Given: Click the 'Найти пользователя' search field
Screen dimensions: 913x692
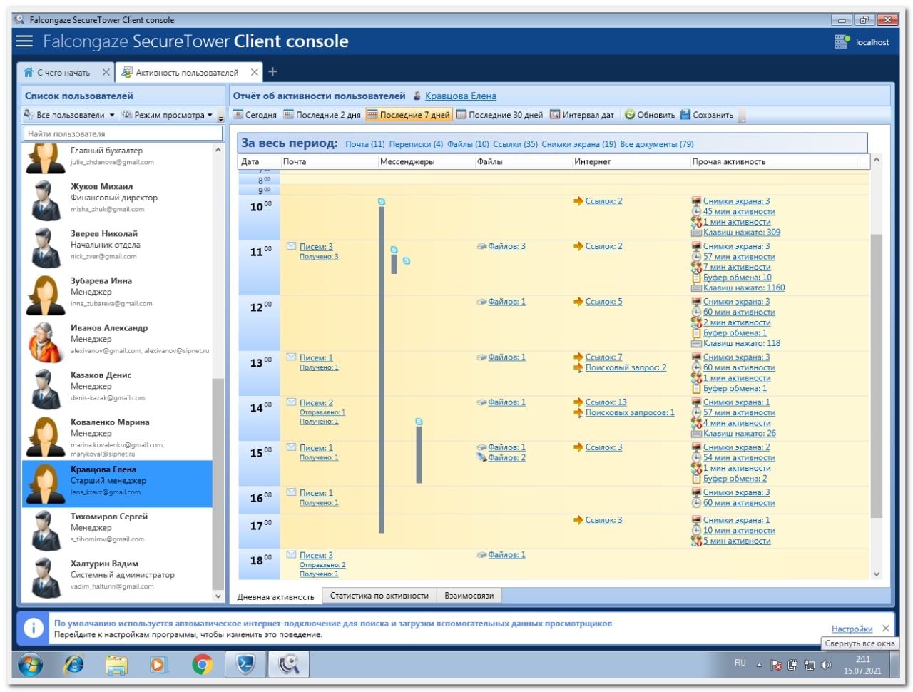Looking at the screenshot, I should (x=123, y=133).
